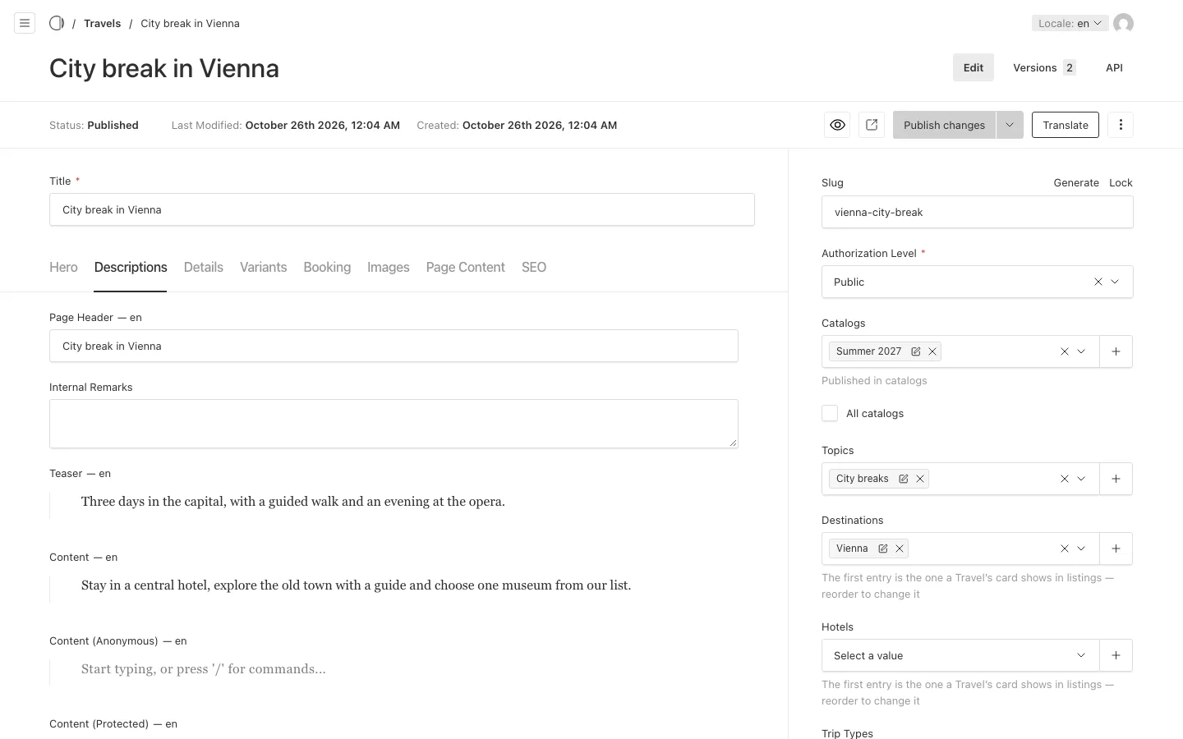1183x739 pixels.
Task: Add a new destination with the plus button
Action: pos(1116,549)
